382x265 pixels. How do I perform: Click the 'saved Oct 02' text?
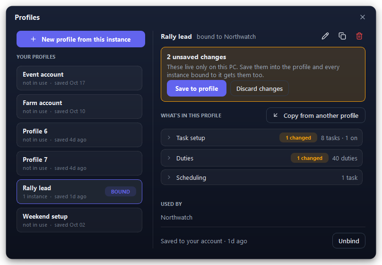point(69,225)
